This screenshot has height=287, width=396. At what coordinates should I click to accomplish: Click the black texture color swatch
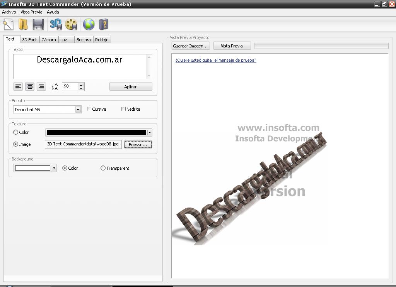[x=96, y=132]
